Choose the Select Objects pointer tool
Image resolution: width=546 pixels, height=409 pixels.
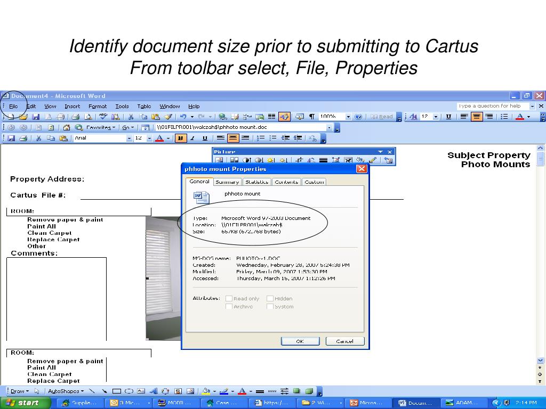pyautogui.click(x=37, y=391)
